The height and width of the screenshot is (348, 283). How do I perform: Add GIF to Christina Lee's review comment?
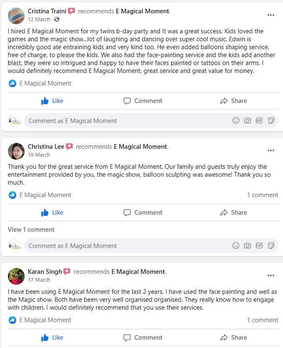(x=259, y=245)
